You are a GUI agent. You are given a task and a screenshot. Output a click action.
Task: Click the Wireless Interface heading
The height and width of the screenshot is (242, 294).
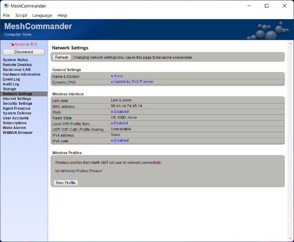(68, 94)
